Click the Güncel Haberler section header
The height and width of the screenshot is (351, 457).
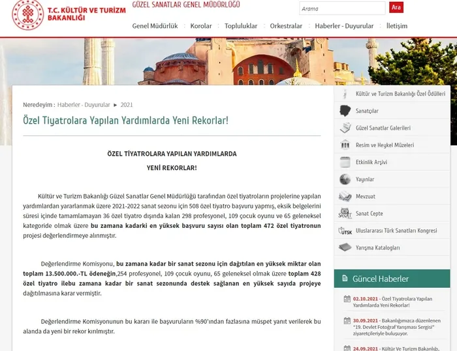(392, 279)
